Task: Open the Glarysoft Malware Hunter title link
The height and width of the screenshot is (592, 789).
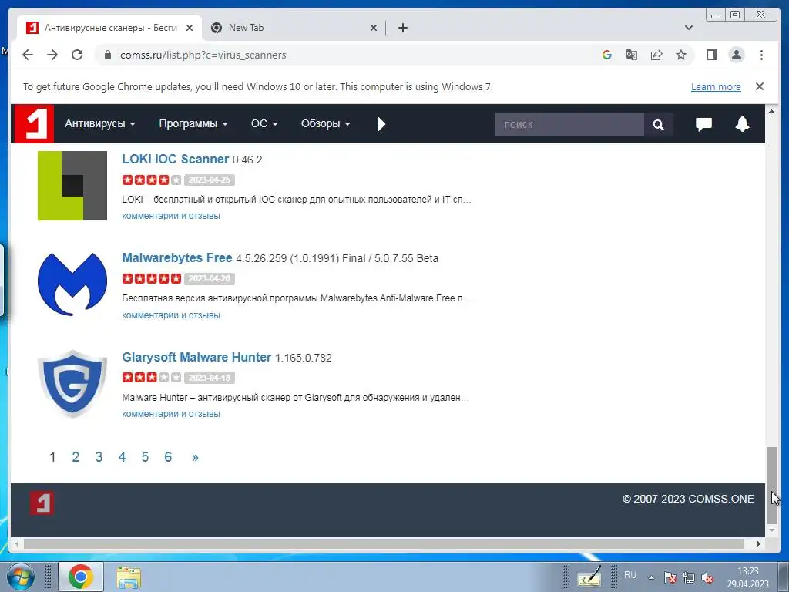Action: pyautogui.click(x=196, y=357)
